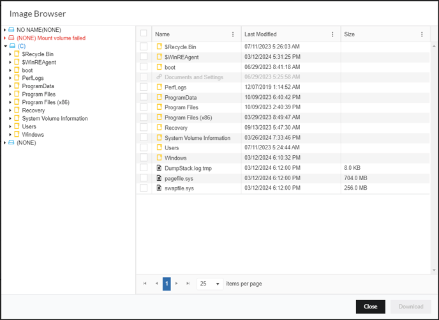The width and height of the screenshot is (439, 320).
Task: Toggle the select-all checkbox in header
Action: 144,33
